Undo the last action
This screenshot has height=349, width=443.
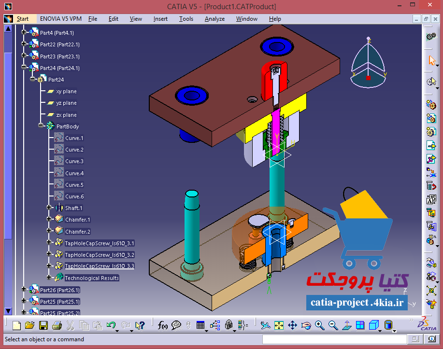[x=111, y=325]
